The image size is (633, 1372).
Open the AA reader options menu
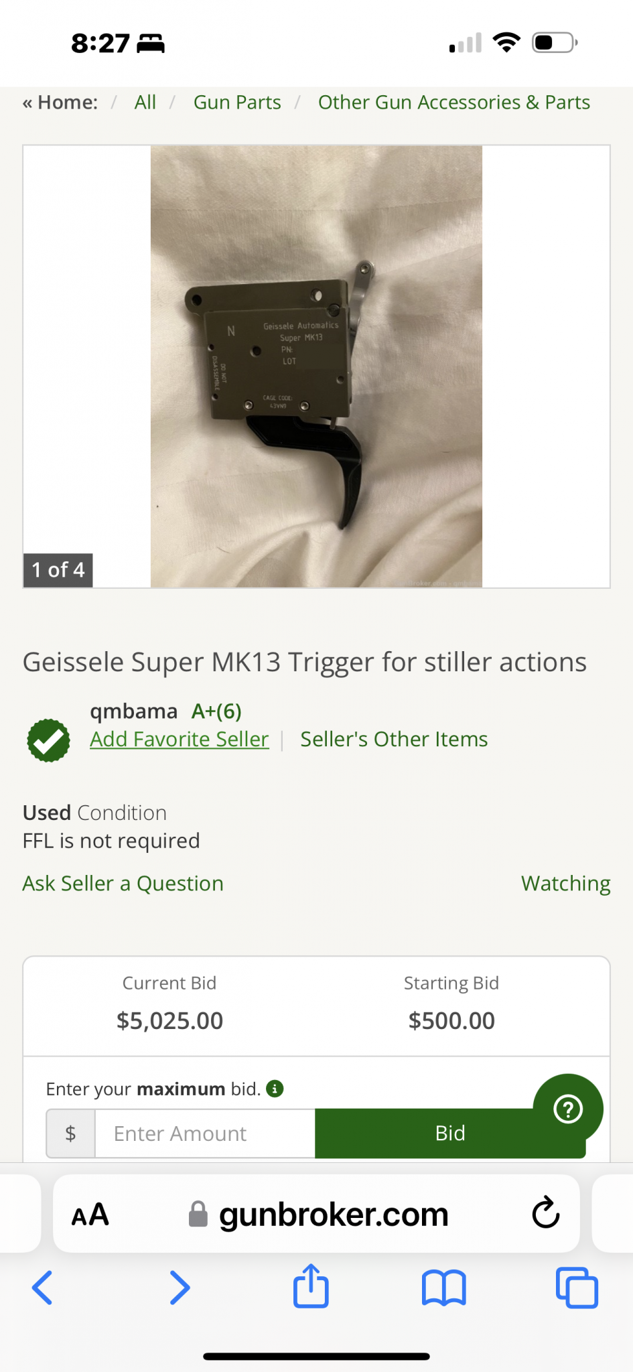click(90, 1214)
